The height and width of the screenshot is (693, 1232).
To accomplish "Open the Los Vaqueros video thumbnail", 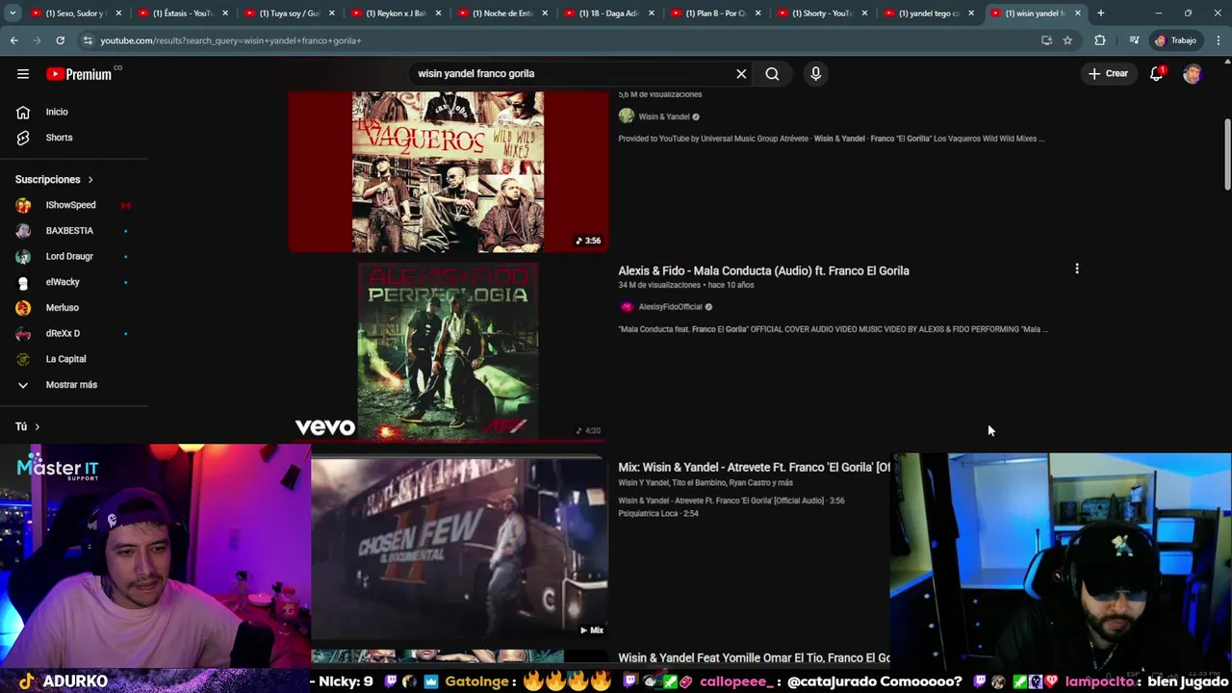I will coord(448,171).
